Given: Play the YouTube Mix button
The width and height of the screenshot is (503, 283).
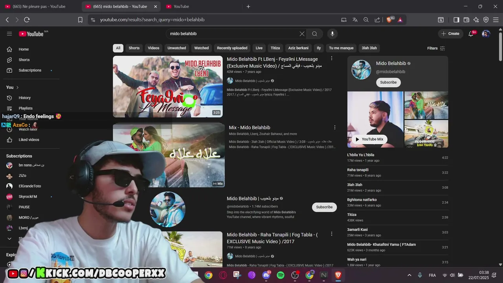Looking at the screenshot, I should (x=369, y=139).
